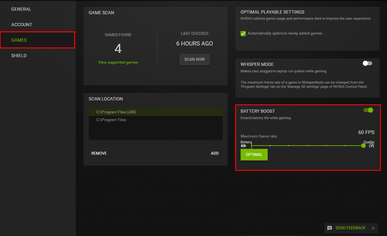
Task: Click the green Optimal button
Action: point(254,155)
